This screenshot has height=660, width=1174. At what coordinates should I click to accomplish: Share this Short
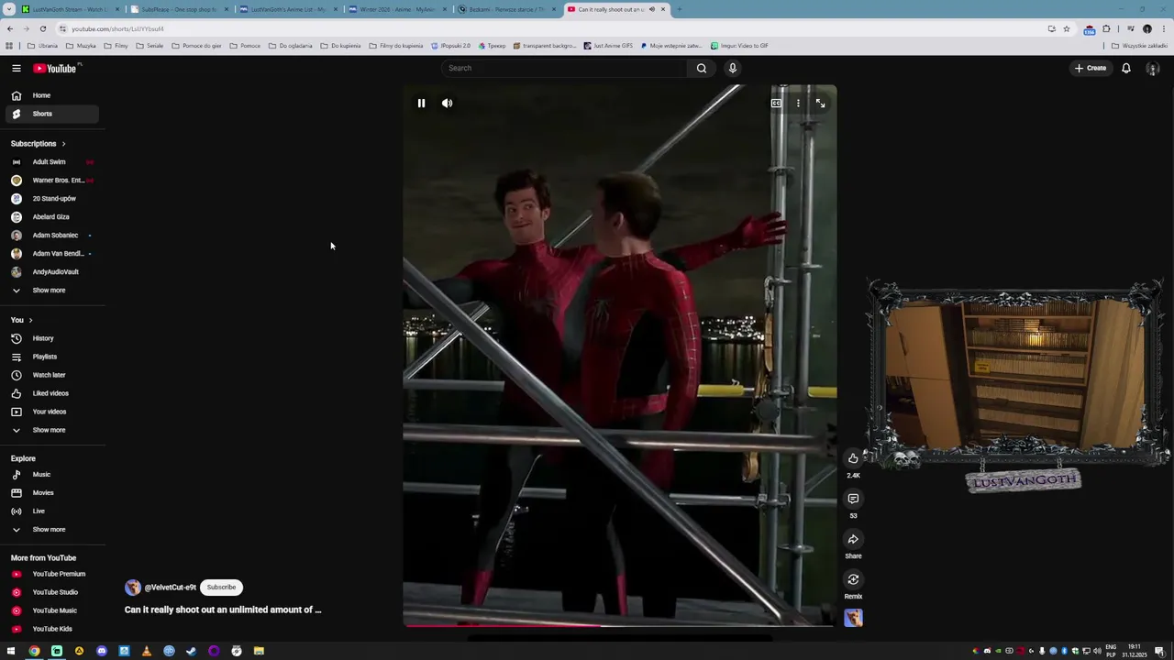853,539
